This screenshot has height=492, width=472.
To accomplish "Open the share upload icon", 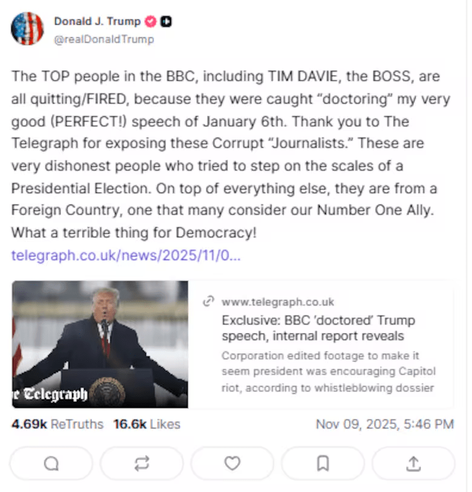I will pos(413,464).
